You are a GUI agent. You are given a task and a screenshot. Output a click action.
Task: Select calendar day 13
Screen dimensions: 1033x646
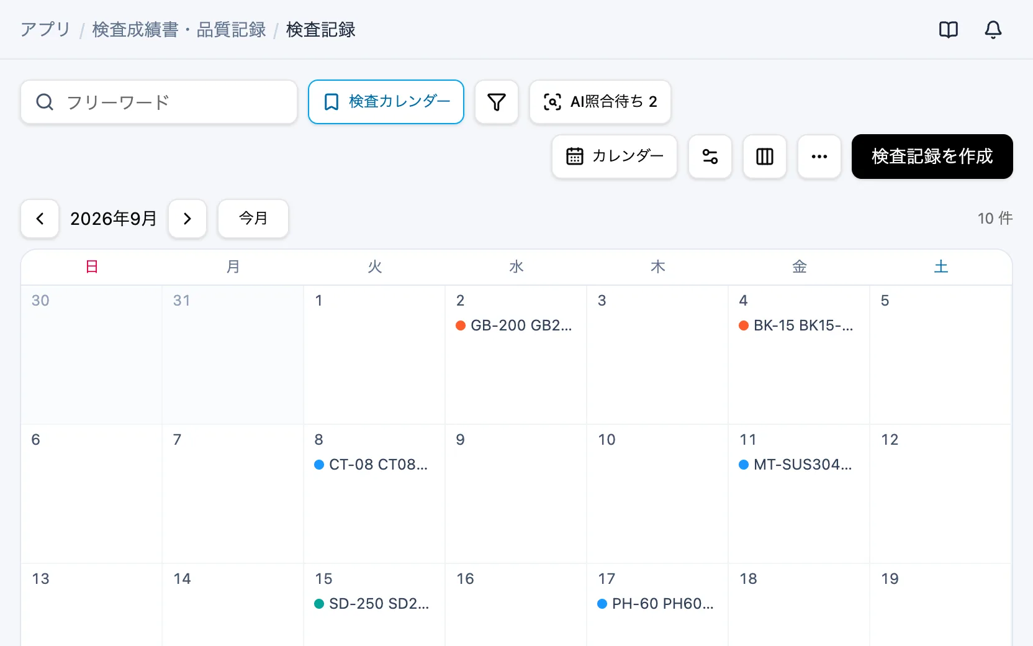pyautogui.click(x=91, y=605)
